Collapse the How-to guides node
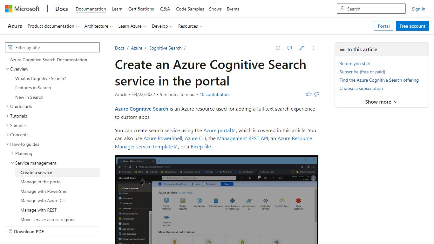 [x=7, y=144]
